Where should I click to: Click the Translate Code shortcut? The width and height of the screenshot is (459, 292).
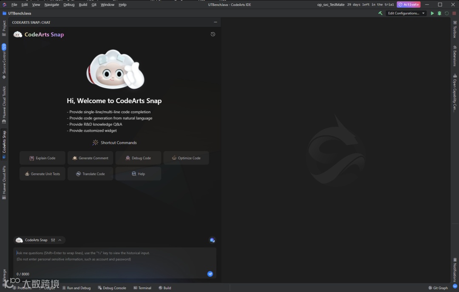coord(90,174)
